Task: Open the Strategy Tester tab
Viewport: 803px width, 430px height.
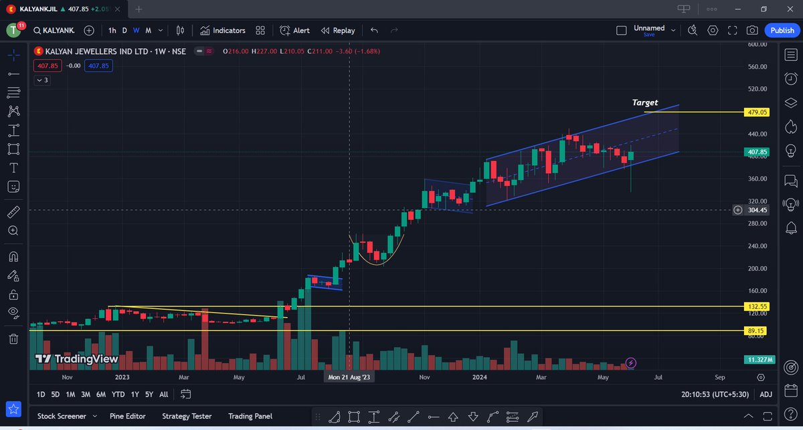Action: [187, 416]
